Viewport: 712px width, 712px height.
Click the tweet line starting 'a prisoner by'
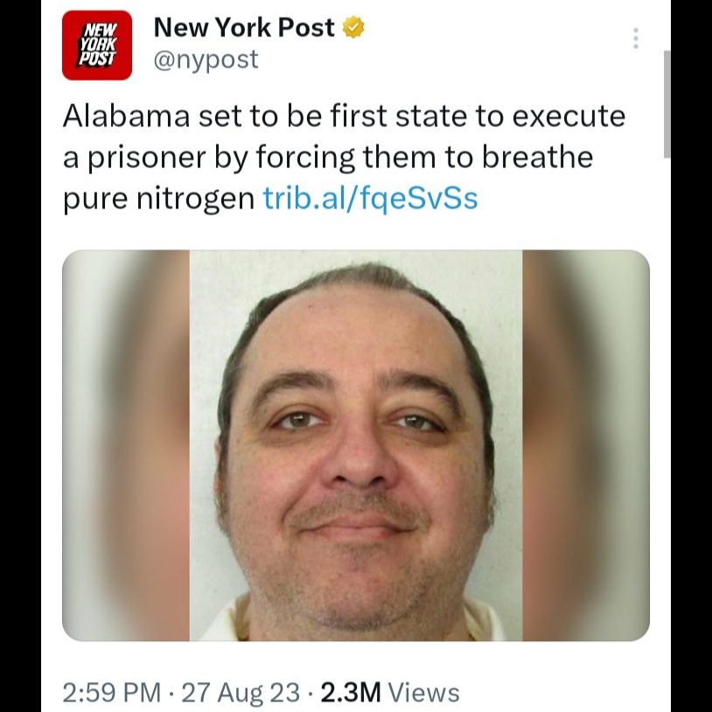(x=328, y=157)
